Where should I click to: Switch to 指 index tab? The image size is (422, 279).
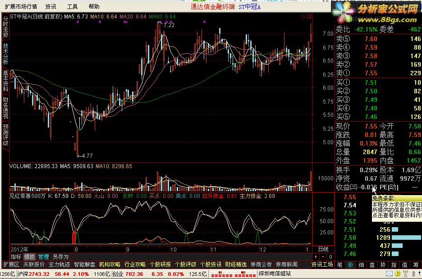click(x=394, y=265)
